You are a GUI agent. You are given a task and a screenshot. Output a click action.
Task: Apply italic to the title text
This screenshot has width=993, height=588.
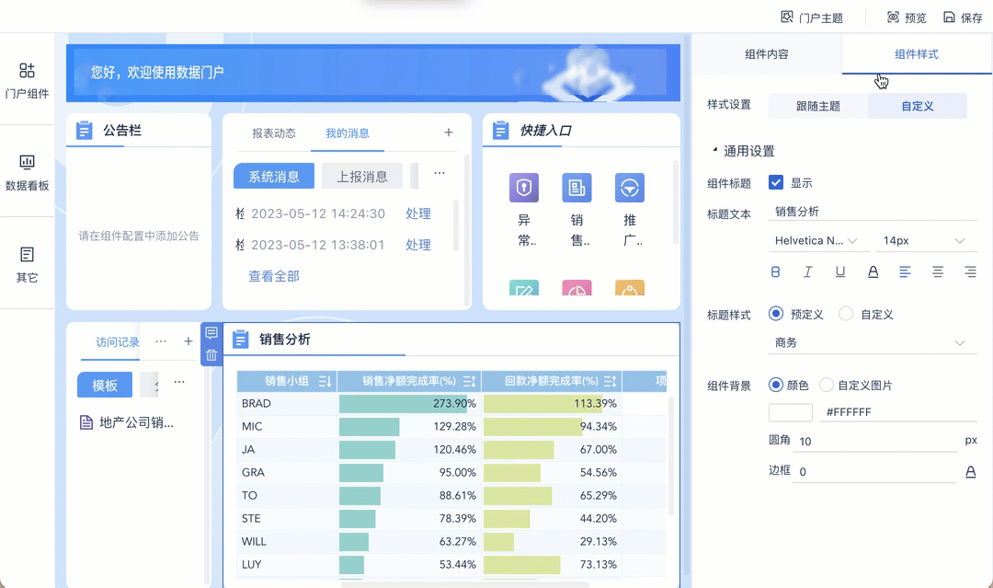pos(807,271)
